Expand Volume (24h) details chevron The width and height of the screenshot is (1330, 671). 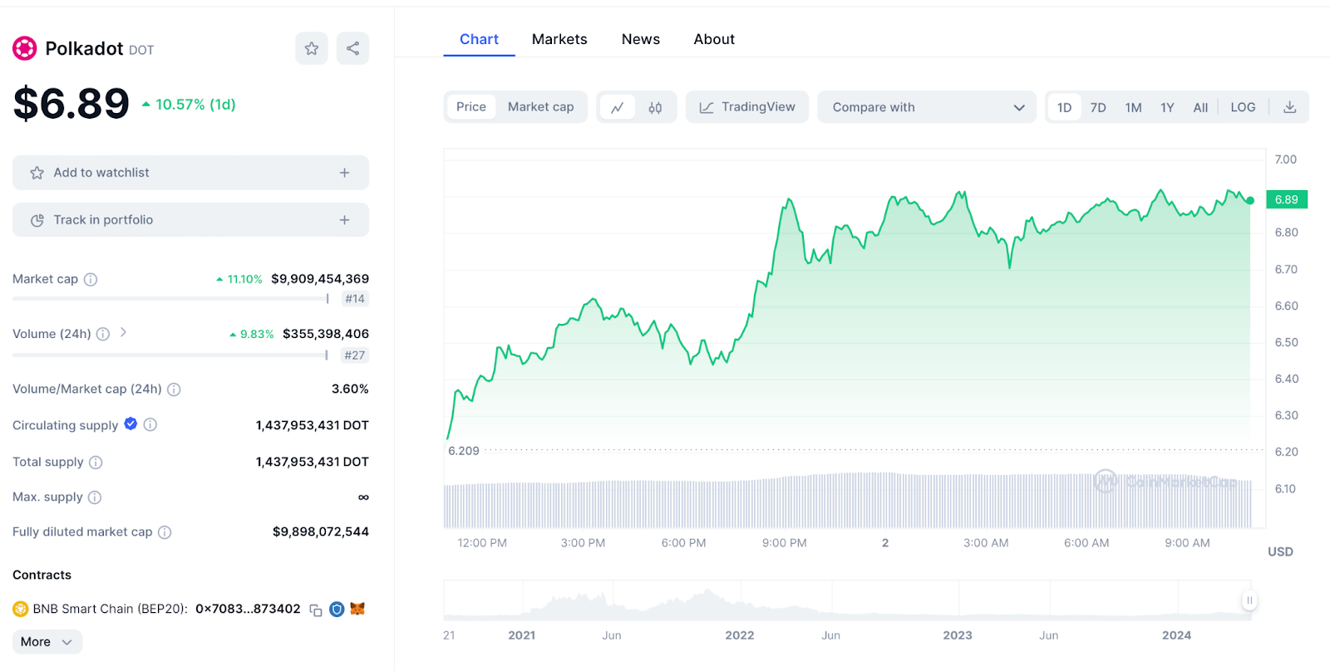pos(123,332)
